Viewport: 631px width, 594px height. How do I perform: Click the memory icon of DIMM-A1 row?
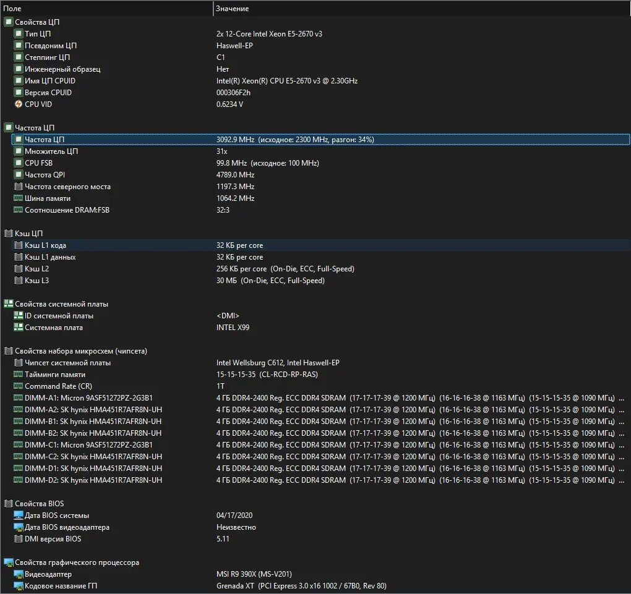tap(18, 397)
